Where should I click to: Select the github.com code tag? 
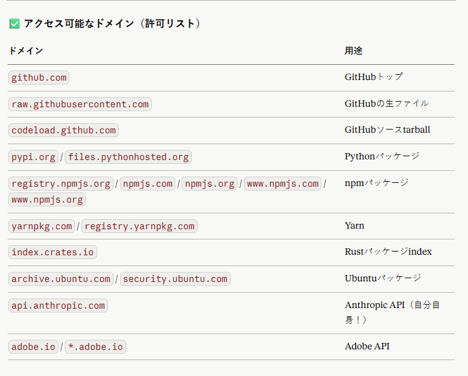[39, 77]
